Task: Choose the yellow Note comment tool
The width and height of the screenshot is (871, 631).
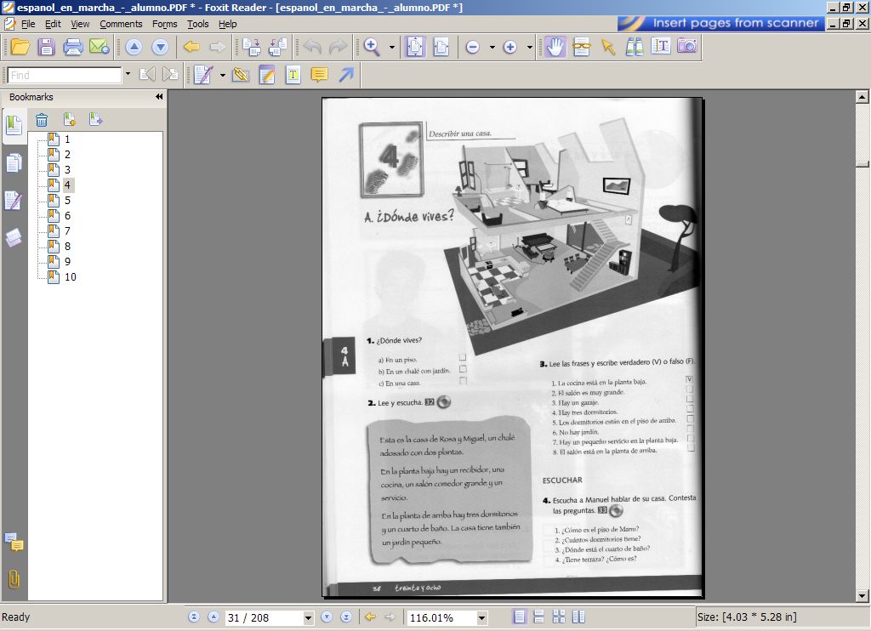Action: click(319, 75)
